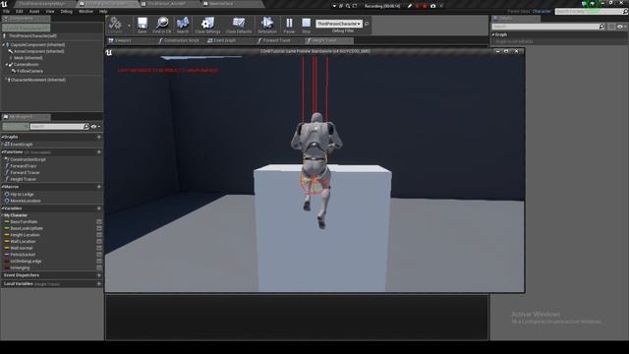Click the Compile toolbar icon
The image size is (629, 354).
pyautogui.click(x=115, y=25)
